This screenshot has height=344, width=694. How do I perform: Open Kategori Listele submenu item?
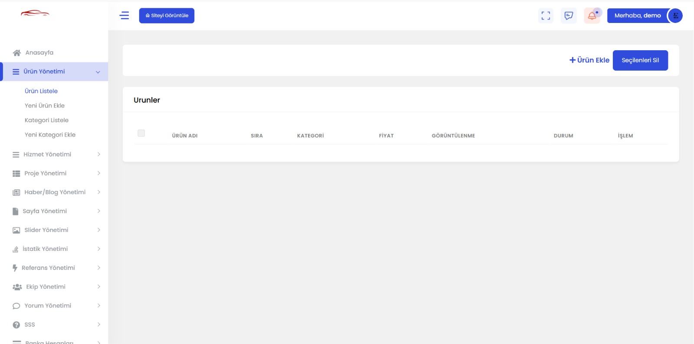(x=46, y=120)
